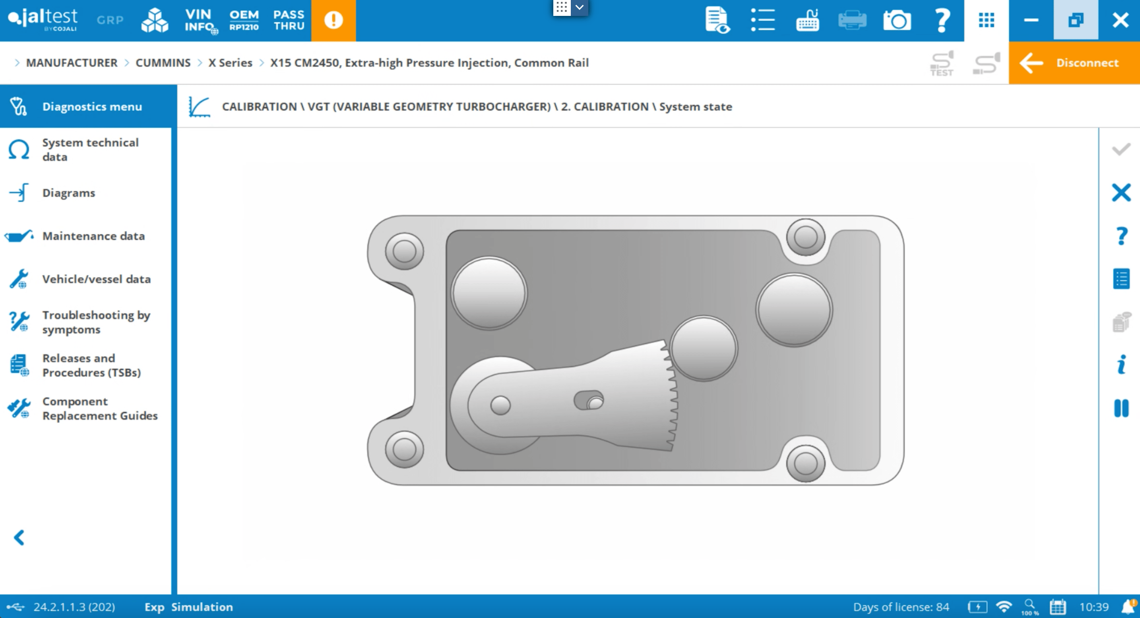Click the printer icon
The image size is (1140, 618).
click(852, 20)
